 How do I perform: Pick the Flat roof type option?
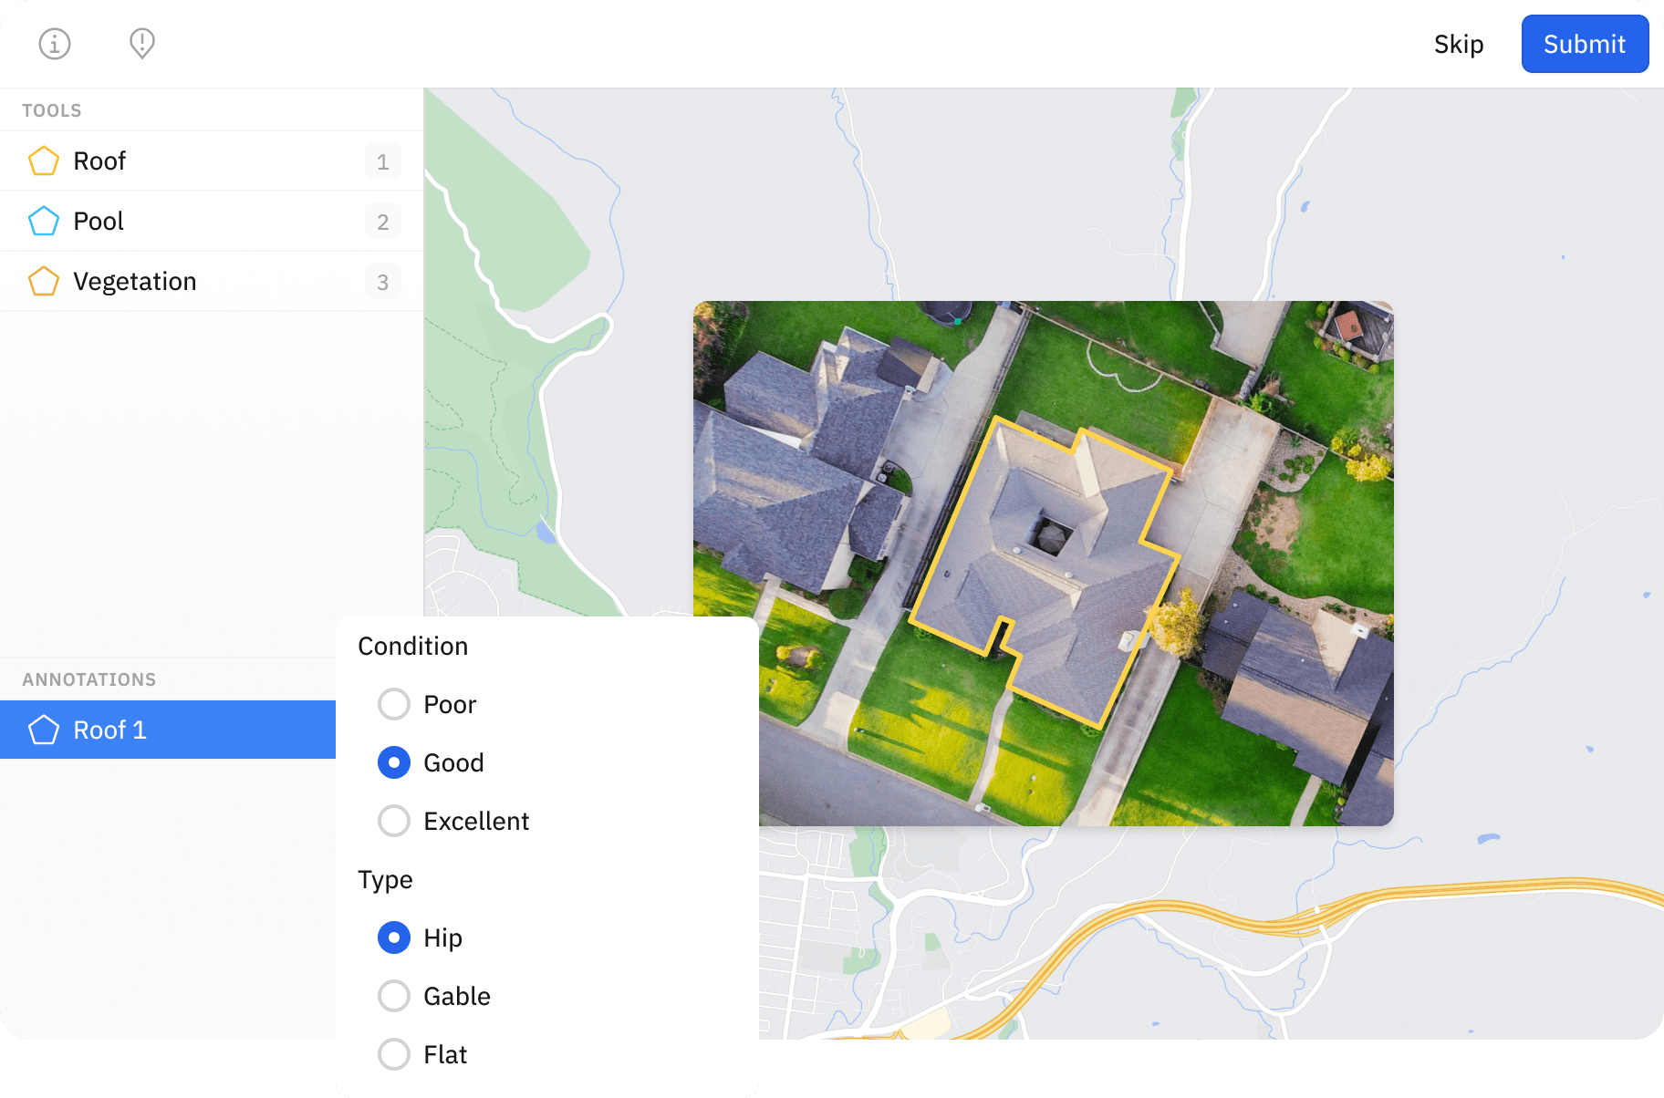(x=394, y=1054)
